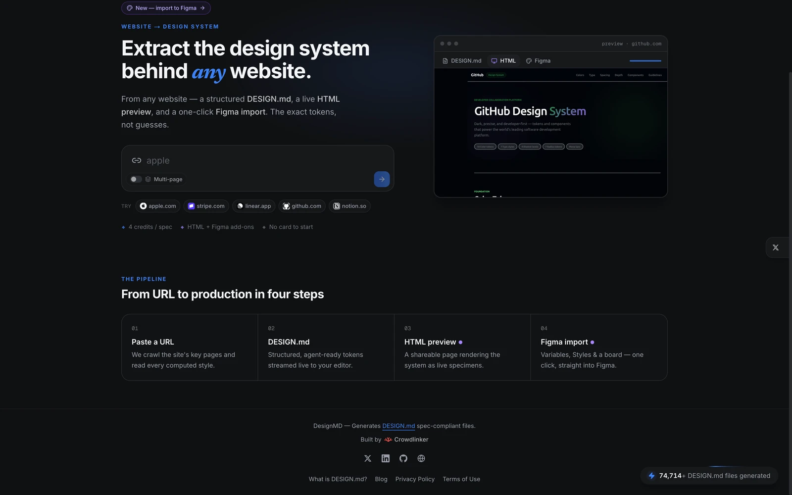The width and height of the screenshot is (792, 495).
Task: Switch to the HTML preview tab
Action: point(503,61)
